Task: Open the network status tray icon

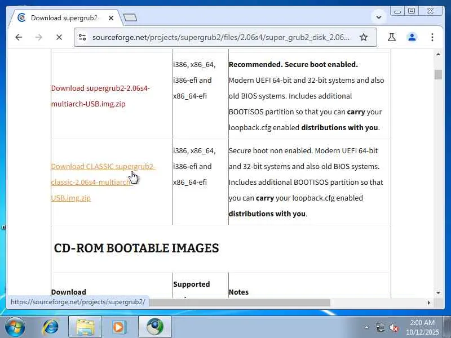Action: tap(380, 327)
